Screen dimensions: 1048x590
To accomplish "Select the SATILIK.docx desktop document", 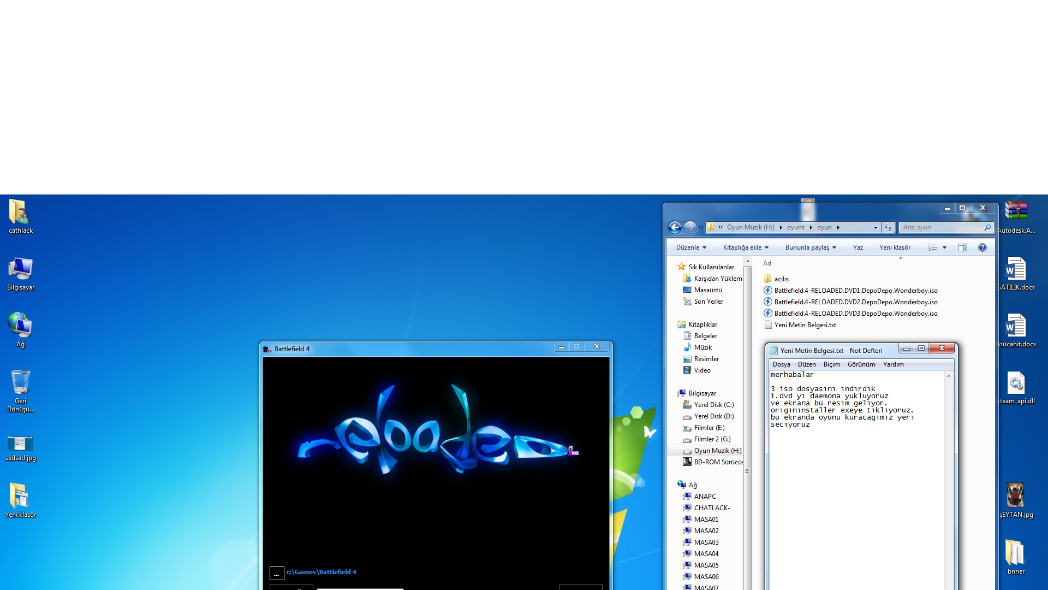I will click(1016, 273).
